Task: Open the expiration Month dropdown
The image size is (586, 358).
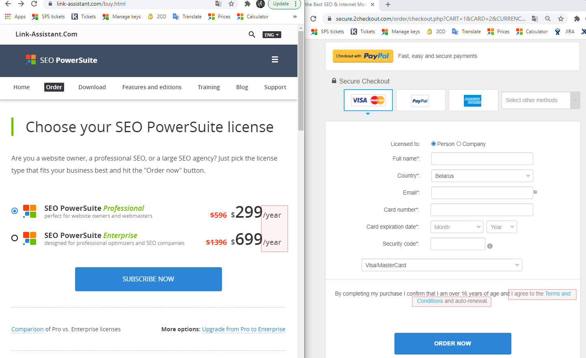Action: 457,227
